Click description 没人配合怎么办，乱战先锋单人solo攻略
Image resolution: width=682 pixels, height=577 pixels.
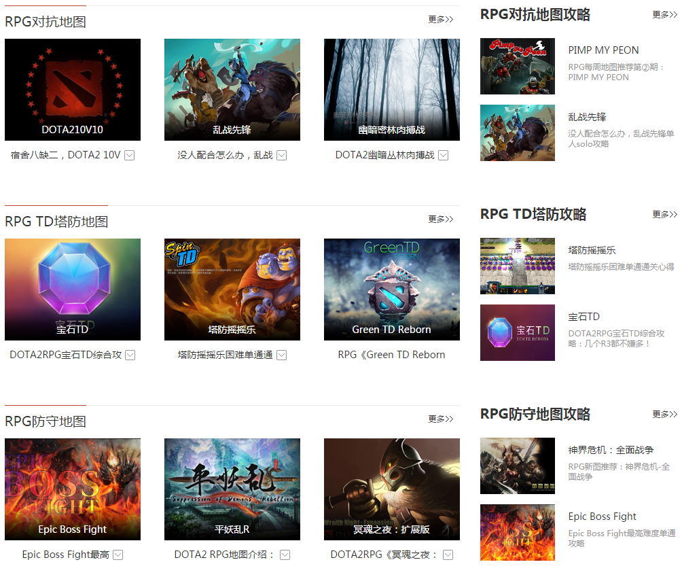pos(621,139)
